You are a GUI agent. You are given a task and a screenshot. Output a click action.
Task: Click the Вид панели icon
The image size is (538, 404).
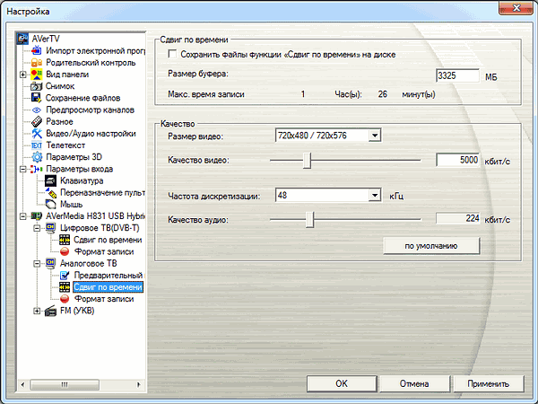[x=37, y=75]
